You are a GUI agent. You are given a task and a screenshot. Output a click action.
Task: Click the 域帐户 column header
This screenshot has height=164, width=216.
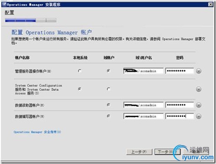coord(109,58)
